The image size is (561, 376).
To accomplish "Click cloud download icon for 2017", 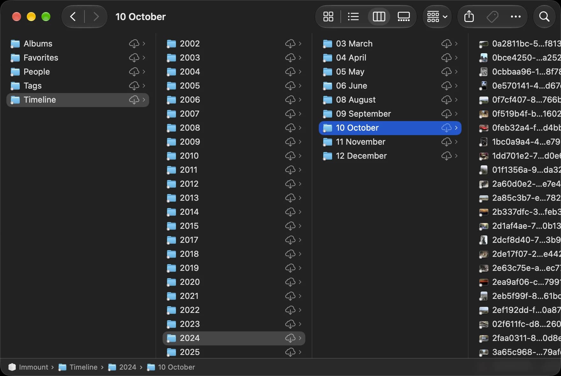I will pyautogui.click(x=290, y=240).
